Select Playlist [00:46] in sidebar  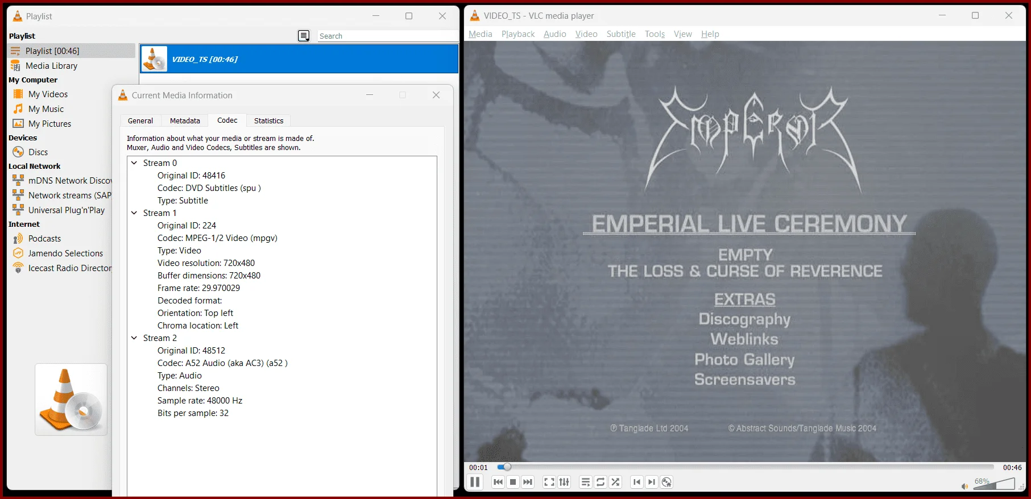pos(72,51)
